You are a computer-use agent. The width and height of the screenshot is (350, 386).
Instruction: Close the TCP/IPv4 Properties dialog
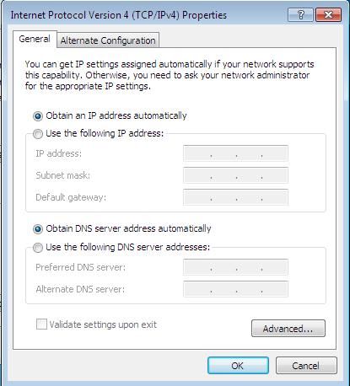pyautogui.click(x=328, y=14)
